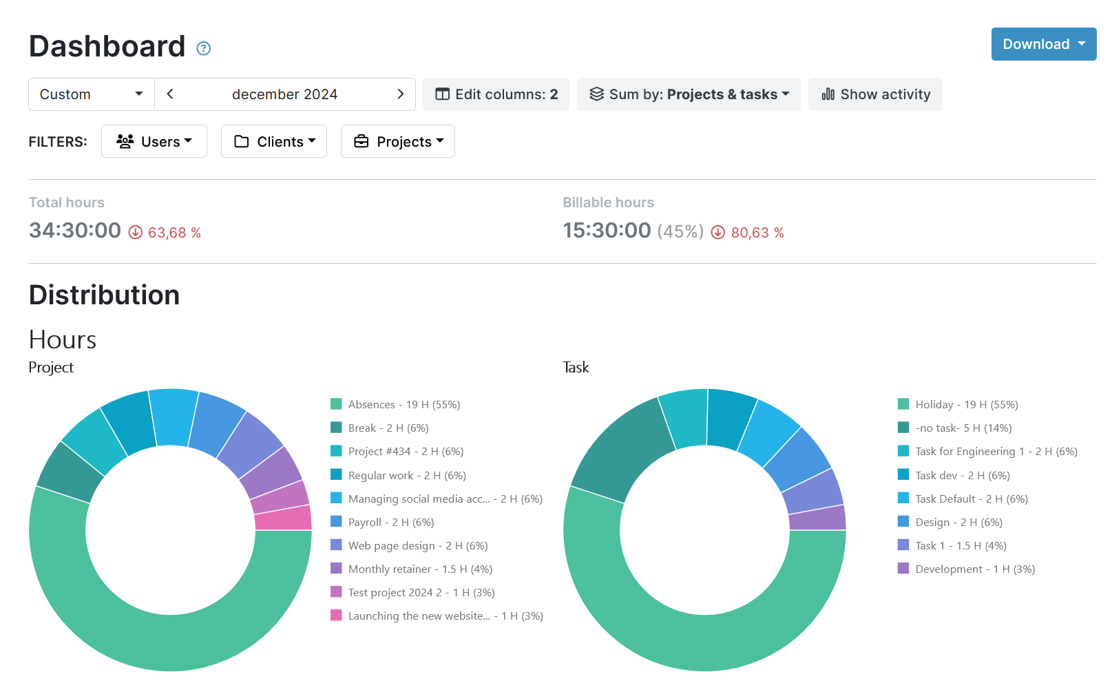
Task: Toggle Holiday task legend entry
Action: pos(958,404)
